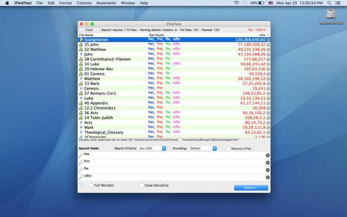
Task: Select the document icon beside the John row
Action: 81,54
